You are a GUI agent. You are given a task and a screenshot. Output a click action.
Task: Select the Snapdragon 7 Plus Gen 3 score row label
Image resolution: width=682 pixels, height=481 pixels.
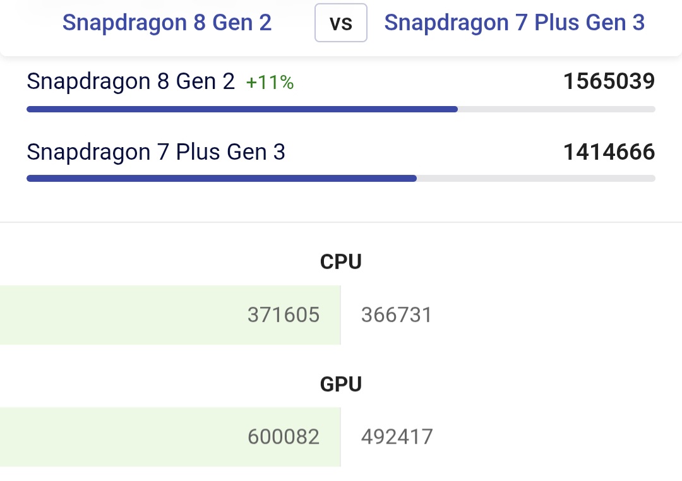tap(156, 152)
